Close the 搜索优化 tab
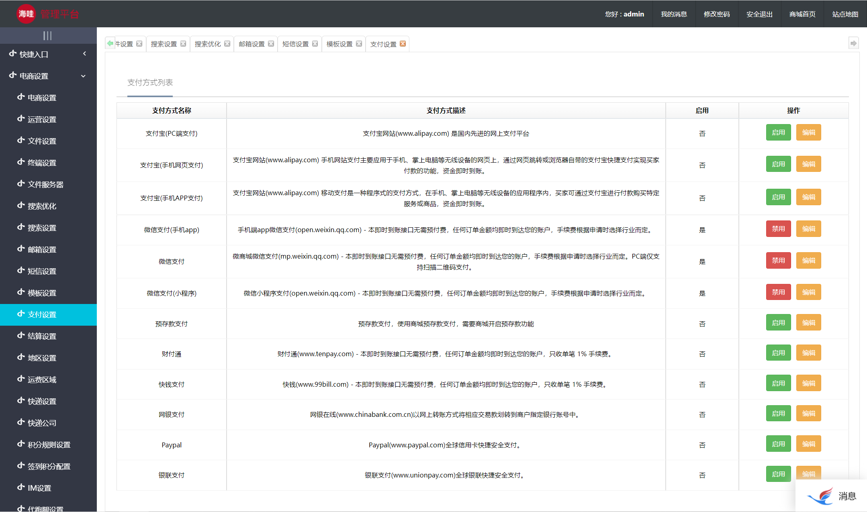This screenshot has height=512, width=867. click(x=227, y=44)
